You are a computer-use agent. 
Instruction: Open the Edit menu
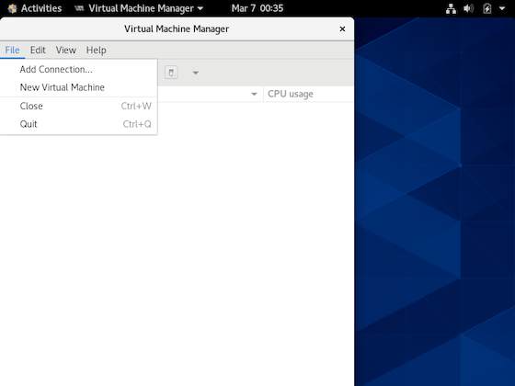coord(38,51)
